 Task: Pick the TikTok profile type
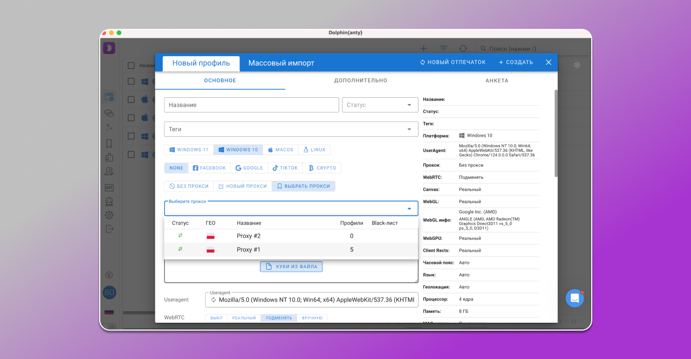click(x=285, y=168)
